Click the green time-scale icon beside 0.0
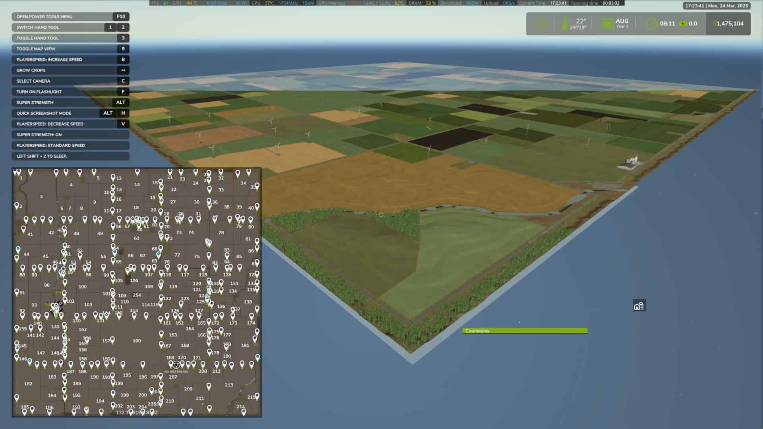This screenshot has width=763, height=429. pos(683,24)
